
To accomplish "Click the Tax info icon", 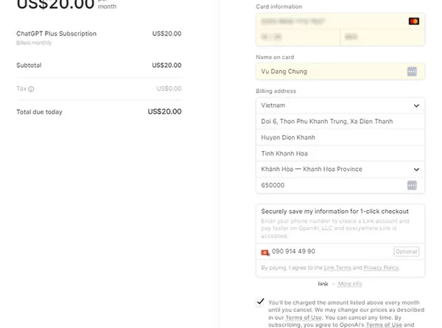I will pos(31,89).
